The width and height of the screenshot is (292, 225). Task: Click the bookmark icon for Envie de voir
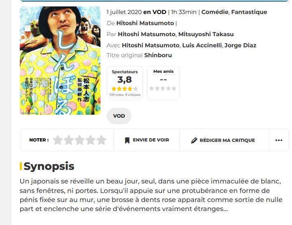pyautogui.click(x=127, y=140)
